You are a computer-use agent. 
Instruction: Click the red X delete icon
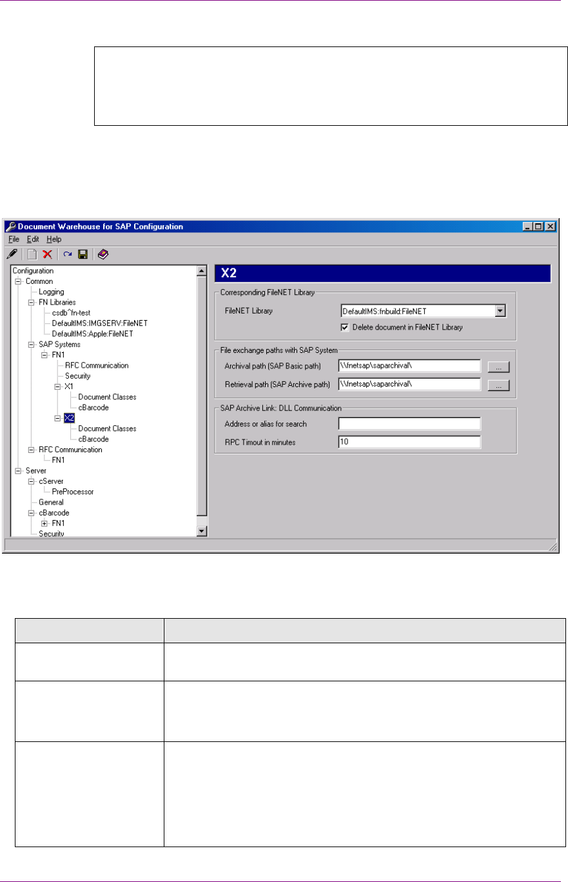[47, 254]
